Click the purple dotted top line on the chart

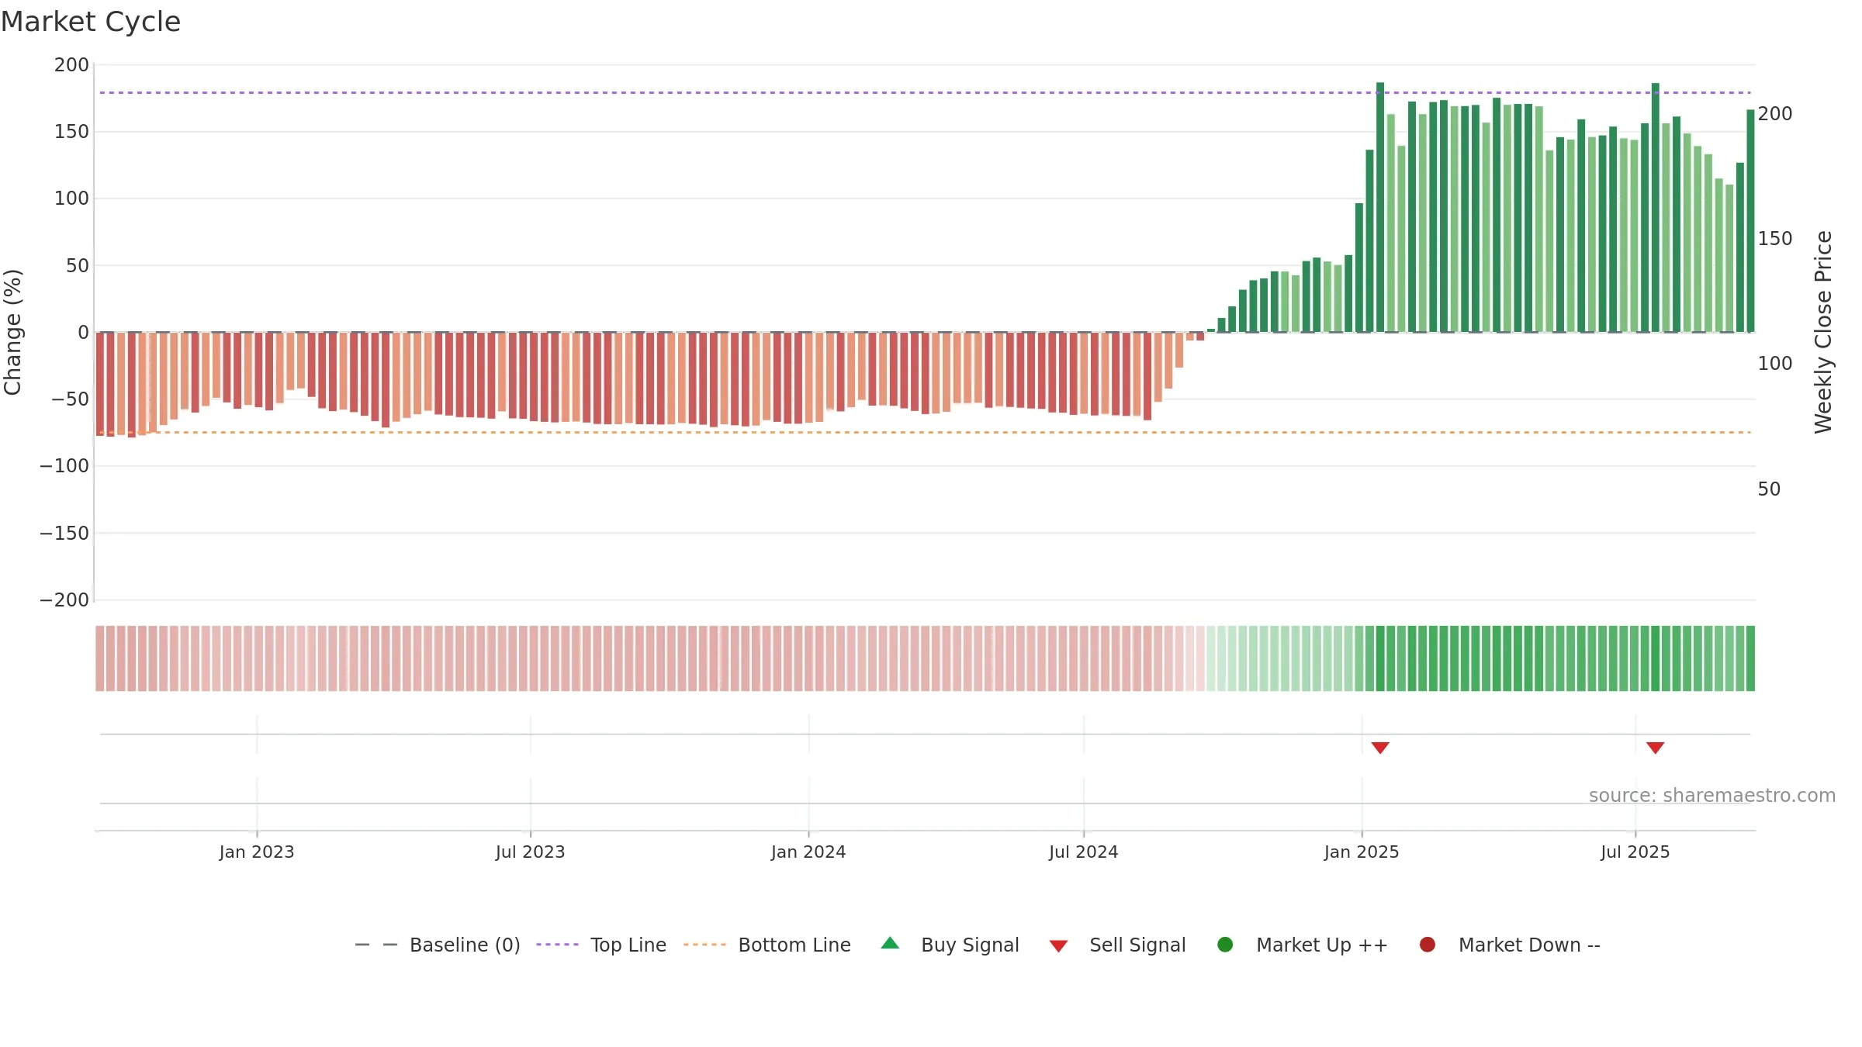[925, 93]
